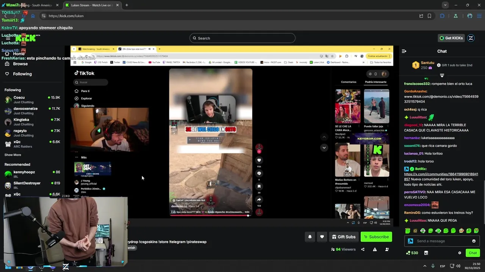The width and height of the screenshot is (485, 272).
Task: Toggle stream notifications bell
Action: [310, 237]
